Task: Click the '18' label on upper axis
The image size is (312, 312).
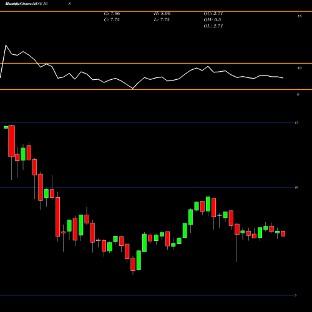Action: [300, 16]
